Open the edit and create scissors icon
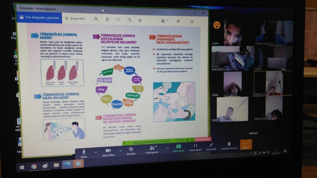Image resolution: width=317 pixels, height=178 pixels. pos(163,21)
